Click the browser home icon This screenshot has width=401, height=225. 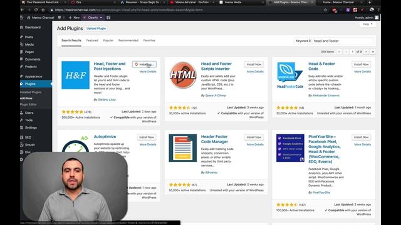point(43,10)
